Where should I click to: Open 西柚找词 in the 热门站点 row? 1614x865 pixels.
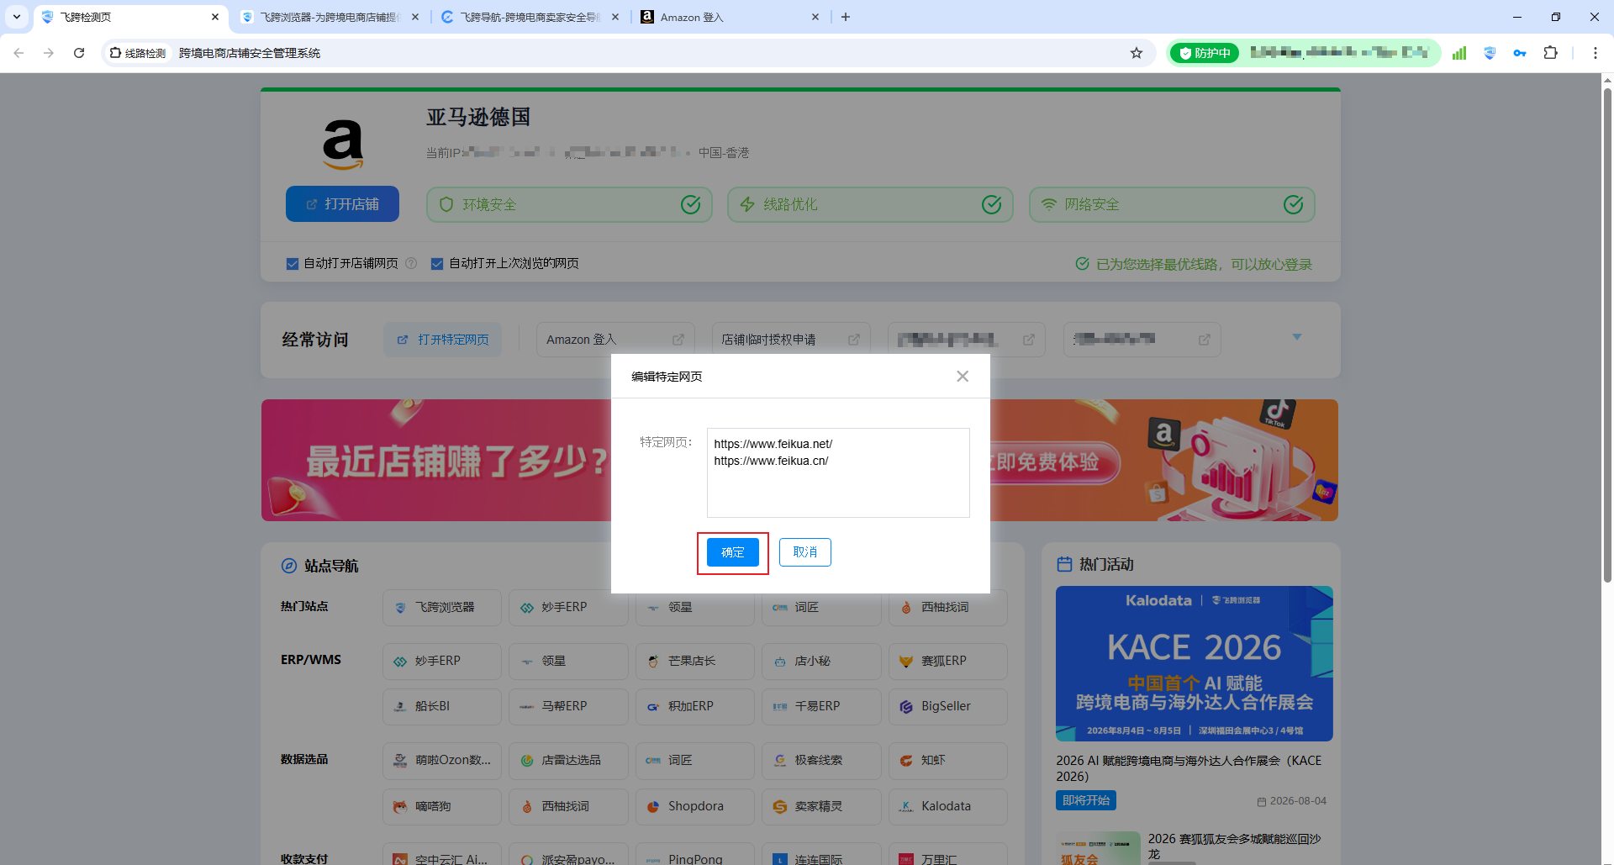pos(948,607)
